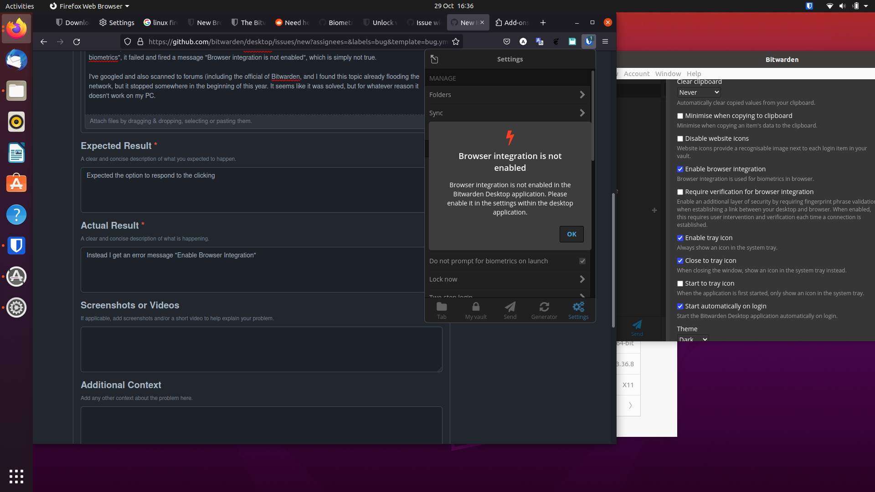Open Firefox application menu
875x492 pixels.
point(605,41)
